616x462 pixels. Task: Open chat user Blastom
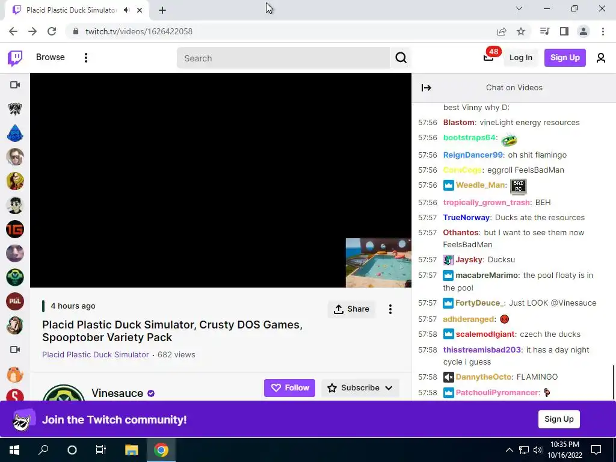(458, 123)
